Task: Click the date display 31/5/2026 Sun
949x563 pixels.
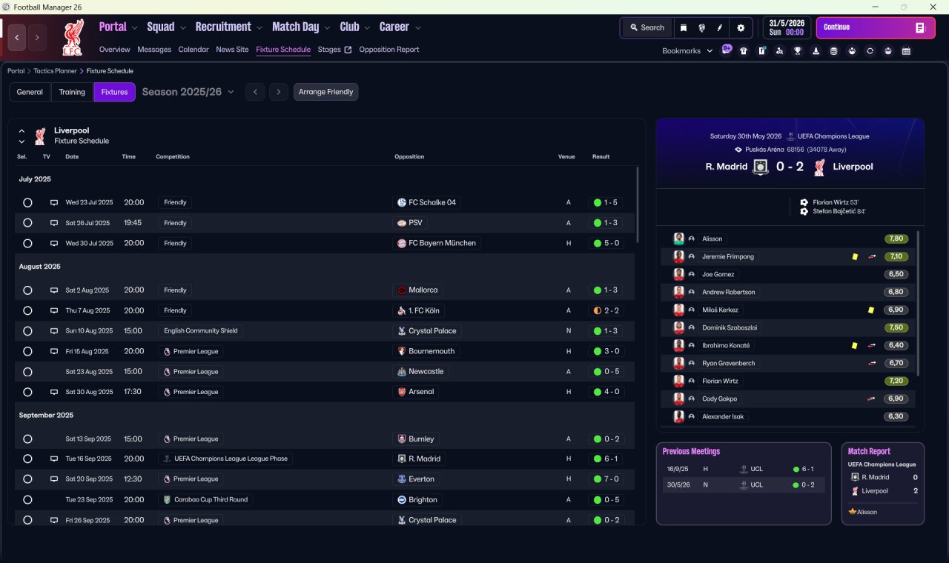Action: coord(786,27)
